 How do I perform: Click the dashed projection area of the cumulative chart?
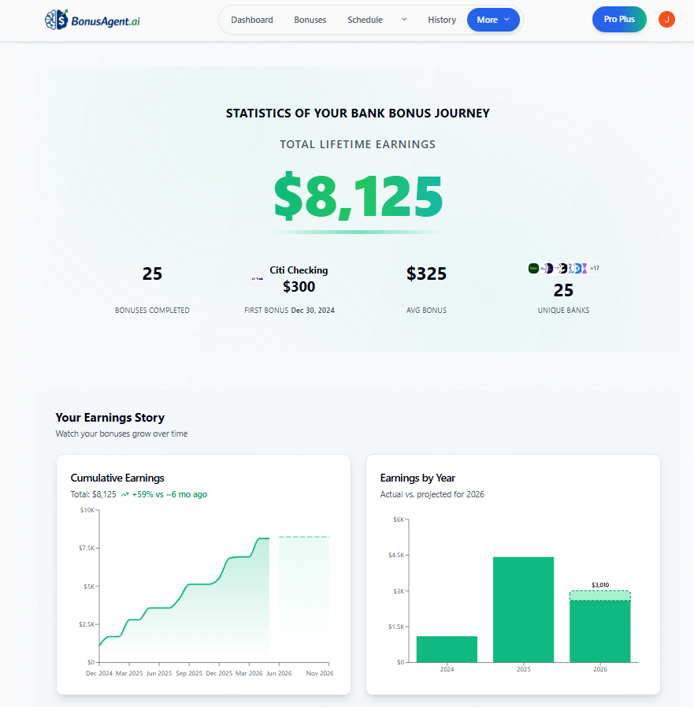304,599
